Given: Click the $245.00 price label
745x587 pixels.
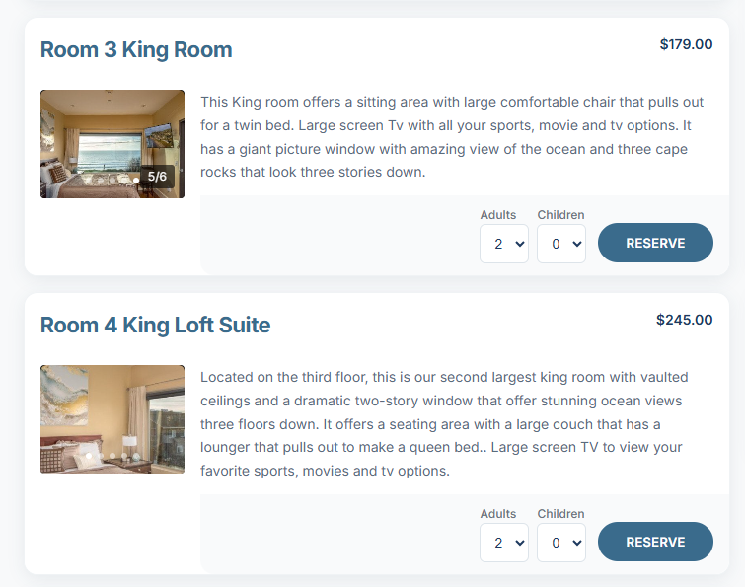Looking at the screenshot, I should coord(684,320).
